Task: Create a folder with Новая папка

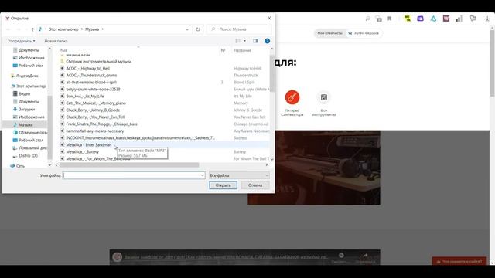Action: click(x=56, y=41)
